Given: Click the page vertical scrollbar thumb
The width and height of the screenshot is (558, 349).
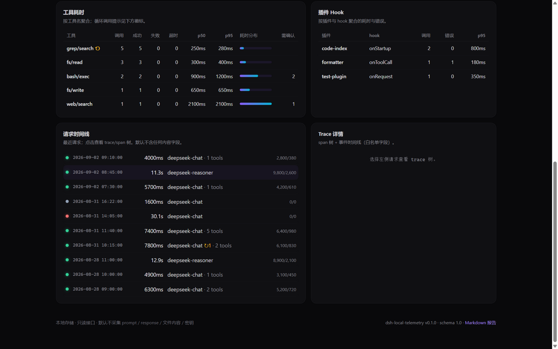Looking at the screenshot, I should pyautogui.click(x=555, y=251).
